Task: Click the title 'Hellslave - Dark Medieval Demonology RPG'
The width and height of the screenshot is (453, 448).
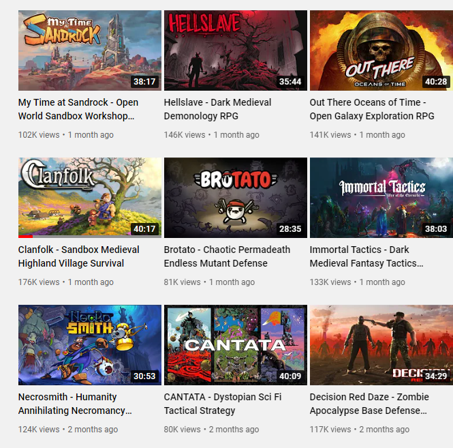Action: 217,109
